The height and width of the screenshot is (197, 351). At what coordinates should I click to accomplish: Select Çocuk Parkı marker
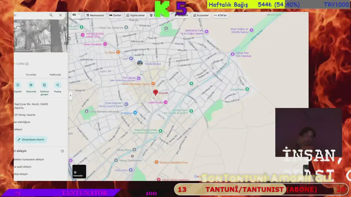pos(247,89)
